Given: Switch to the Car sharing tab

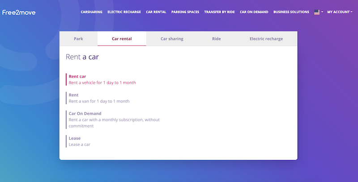Looking at the screenshot, I should [172, 39].
